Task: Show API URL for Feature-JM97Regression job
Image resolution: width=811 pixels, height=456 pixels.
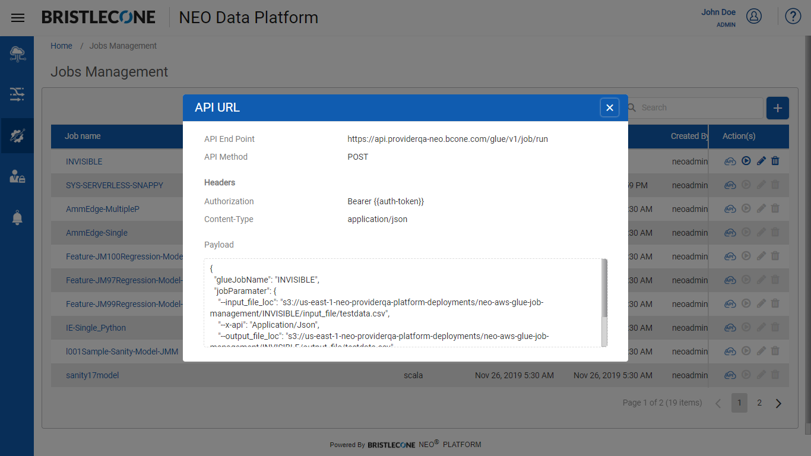Action: 730,280
